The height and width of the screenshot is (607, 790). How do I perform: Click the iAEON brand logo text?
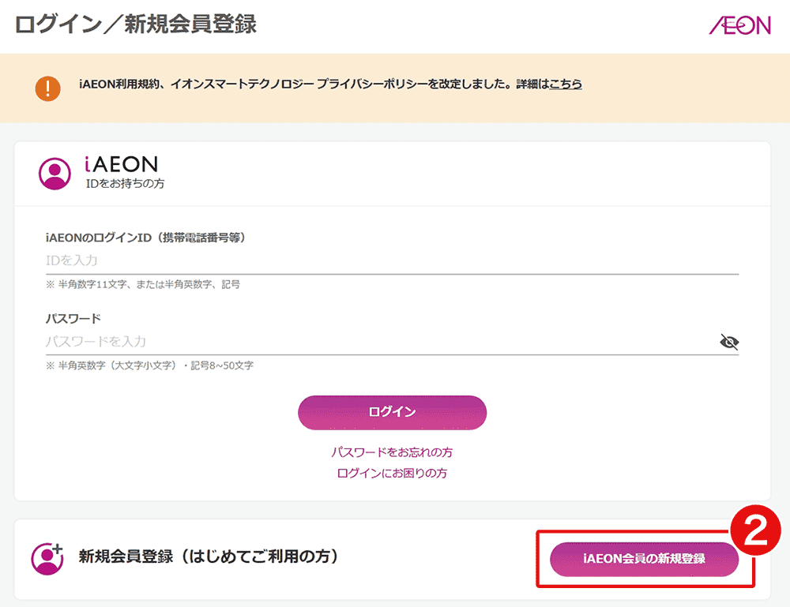pos(122,164)
